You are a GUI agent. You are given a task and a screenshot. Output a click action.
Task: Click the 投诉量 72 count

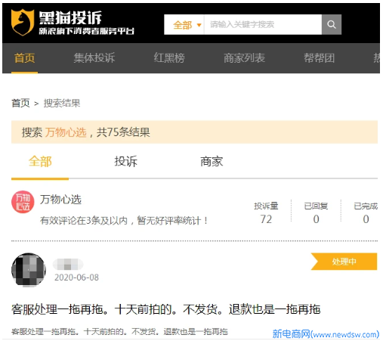coord(266,213)
